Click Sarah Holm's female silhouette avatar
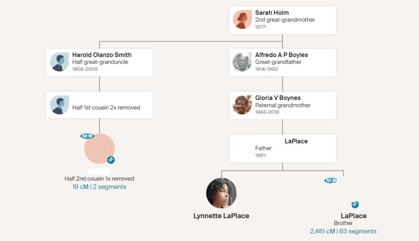 tap(242, 20)
